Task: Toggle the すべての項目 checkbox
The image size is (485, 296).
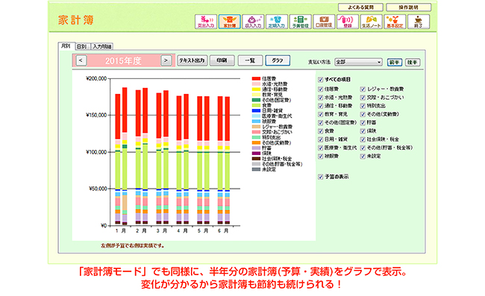Action: [x=320, y=80]
